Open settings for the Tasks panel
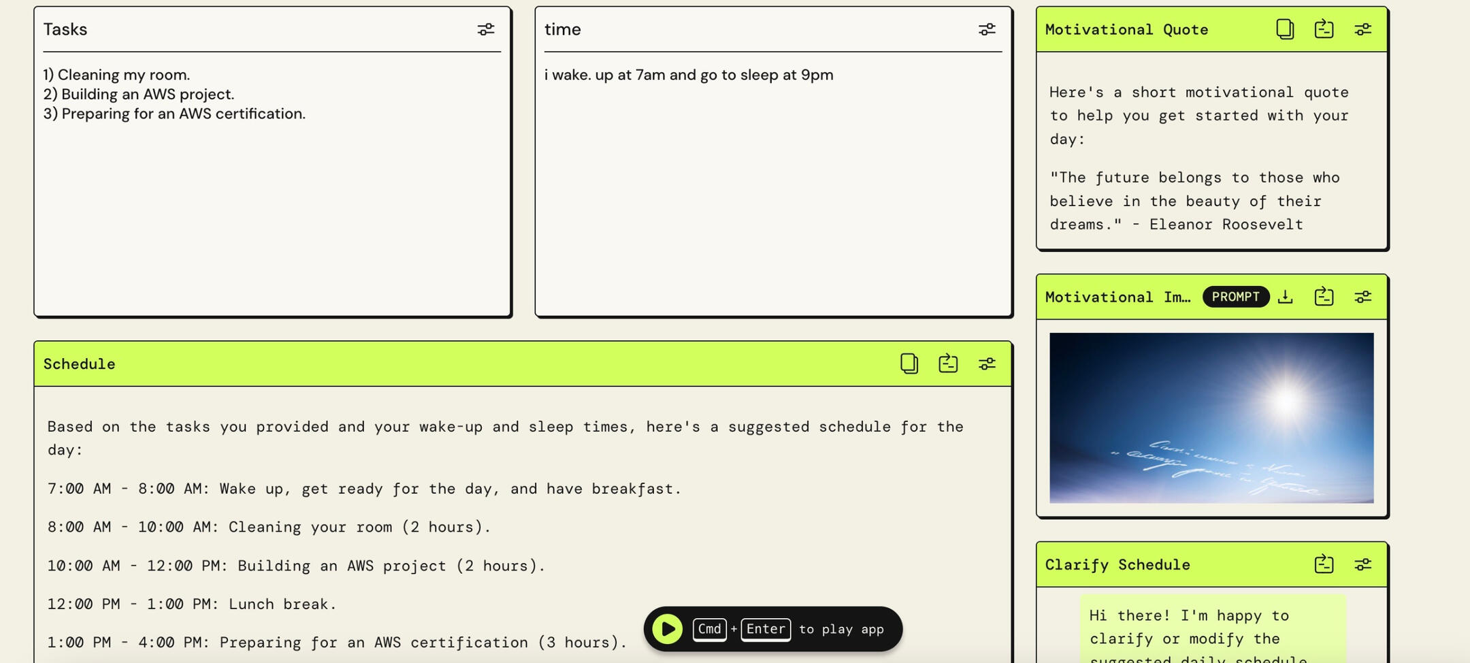 (x=485, y=29)
